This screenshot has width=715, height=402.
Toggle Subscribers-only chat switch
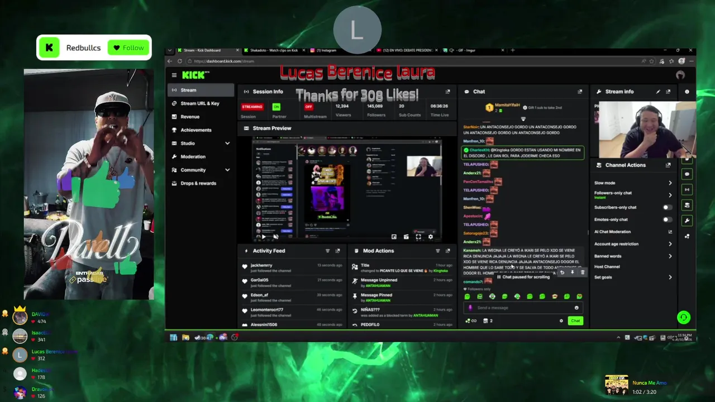pos(667,207)
